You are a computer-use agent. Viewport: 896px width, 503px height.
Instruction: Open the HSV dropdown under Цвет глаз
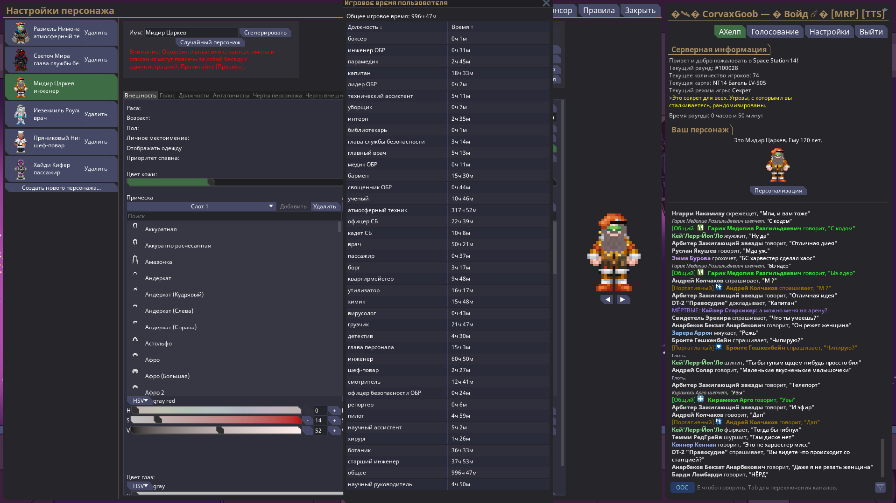coord(140,486)
